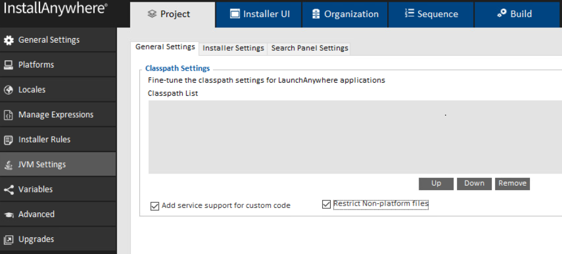Go to the Sequence tab

431,14
